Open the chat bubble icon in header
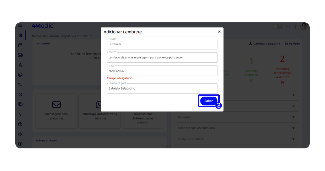 [x=288, y=27]
